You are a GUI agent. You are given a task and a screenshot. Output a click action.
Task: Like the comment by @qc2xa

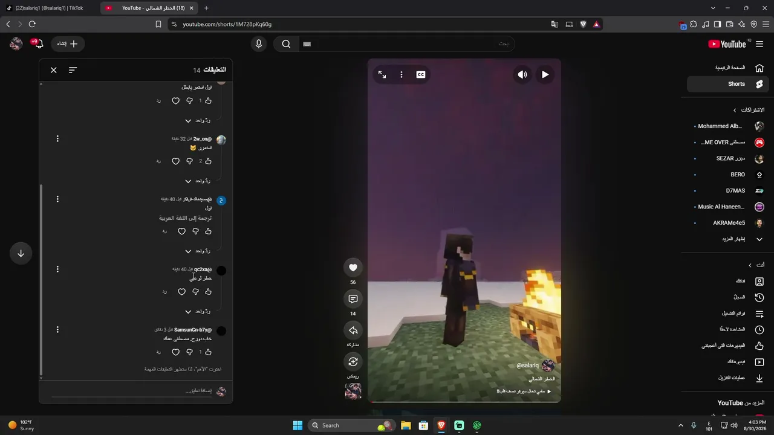click(x=208, y=292)
